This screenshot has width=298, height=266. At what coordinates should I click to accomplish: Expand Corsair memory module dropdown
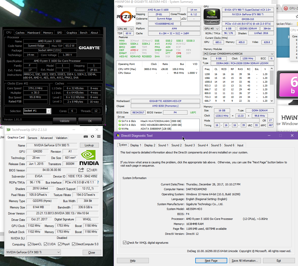238,54
